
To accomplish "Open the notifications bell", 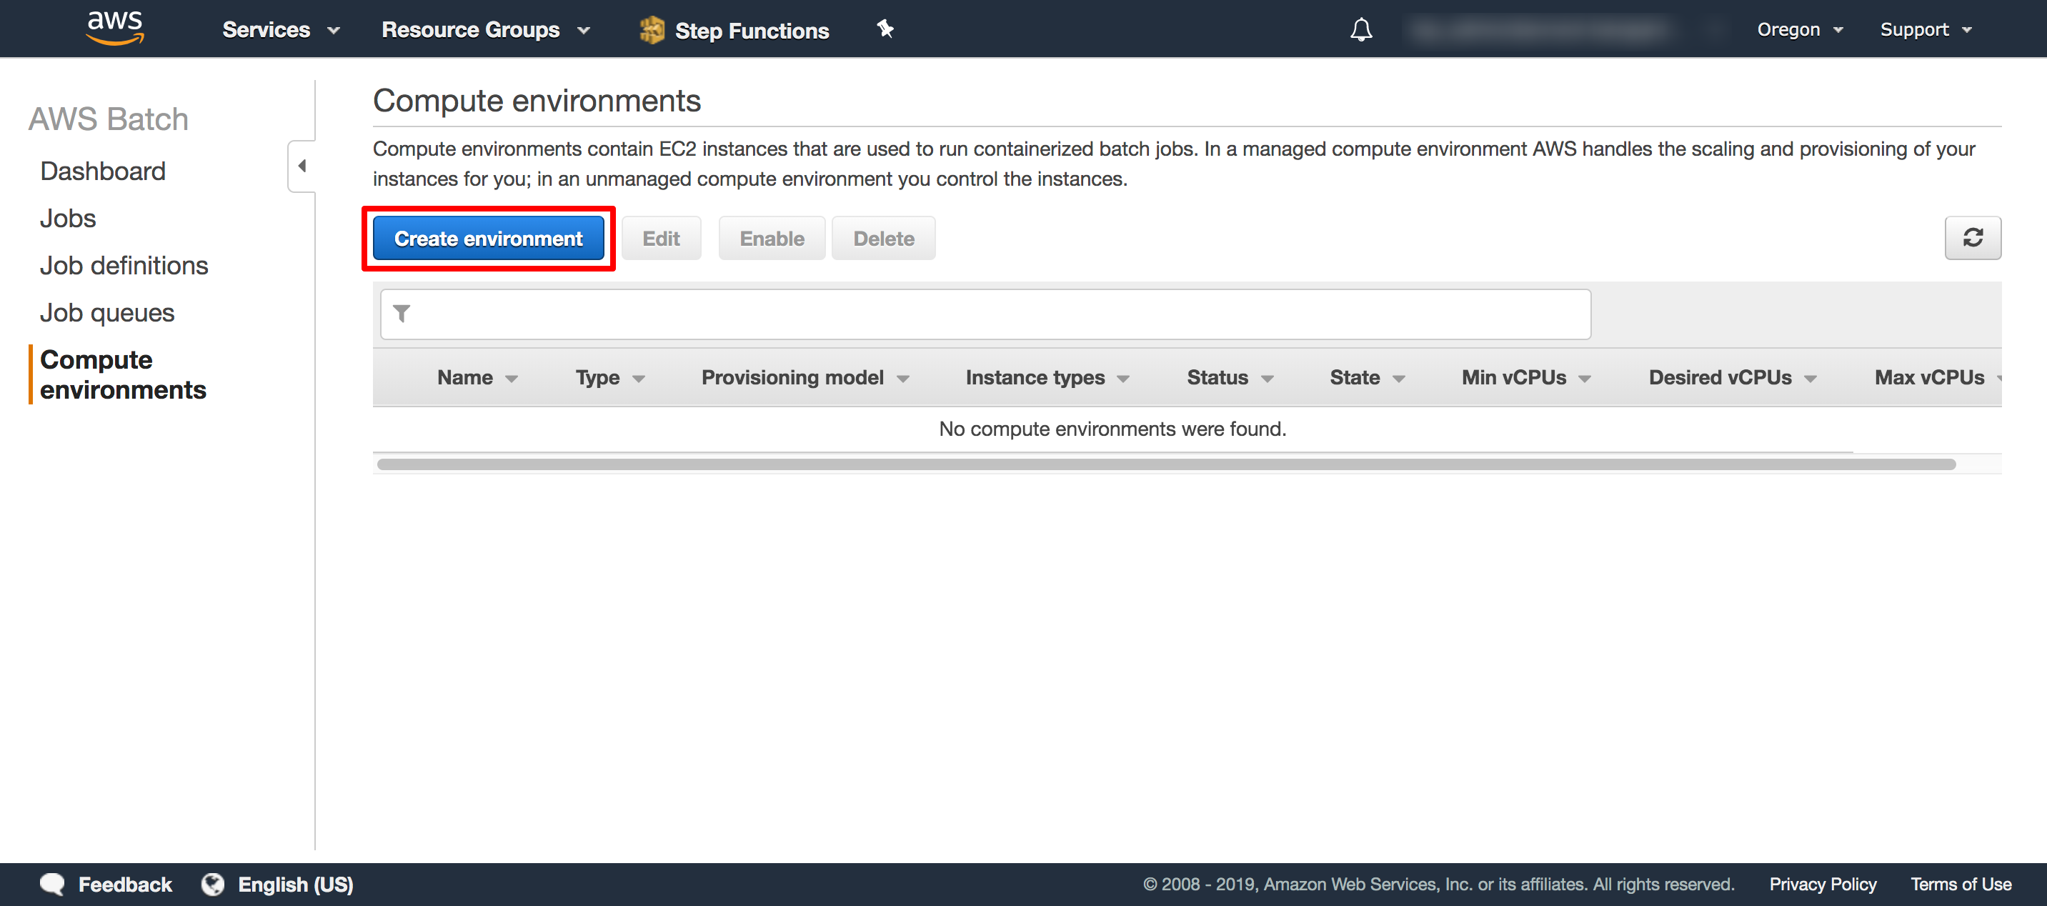I will pyautogui.click(x=1360, y=30).
